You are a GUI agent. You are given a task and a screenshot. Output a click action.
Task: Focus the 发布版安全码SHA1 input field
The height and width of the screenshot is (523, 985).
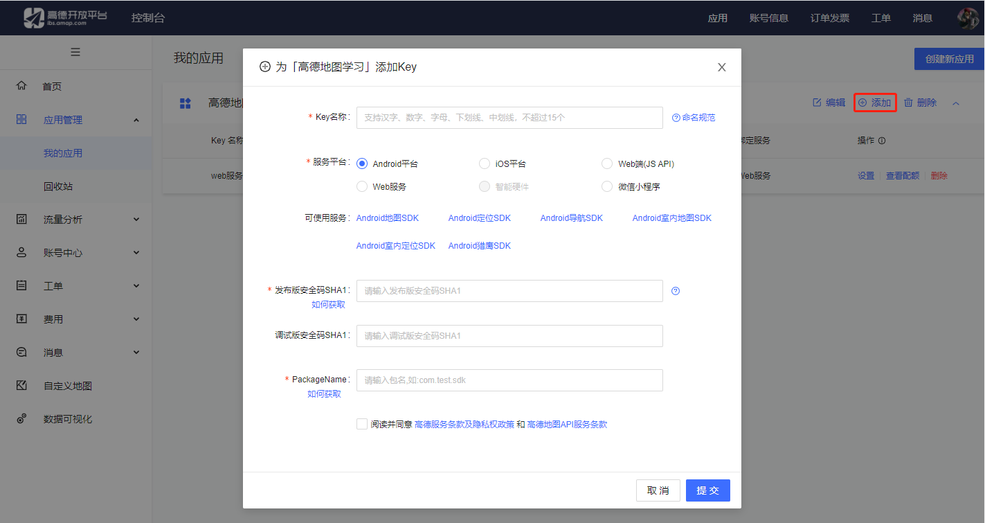(x=509, y=291)
